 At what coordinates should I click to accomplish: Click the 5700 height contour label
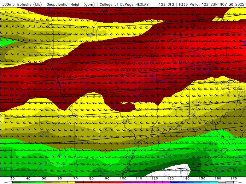pyautogui.click(x=29, y=143)
